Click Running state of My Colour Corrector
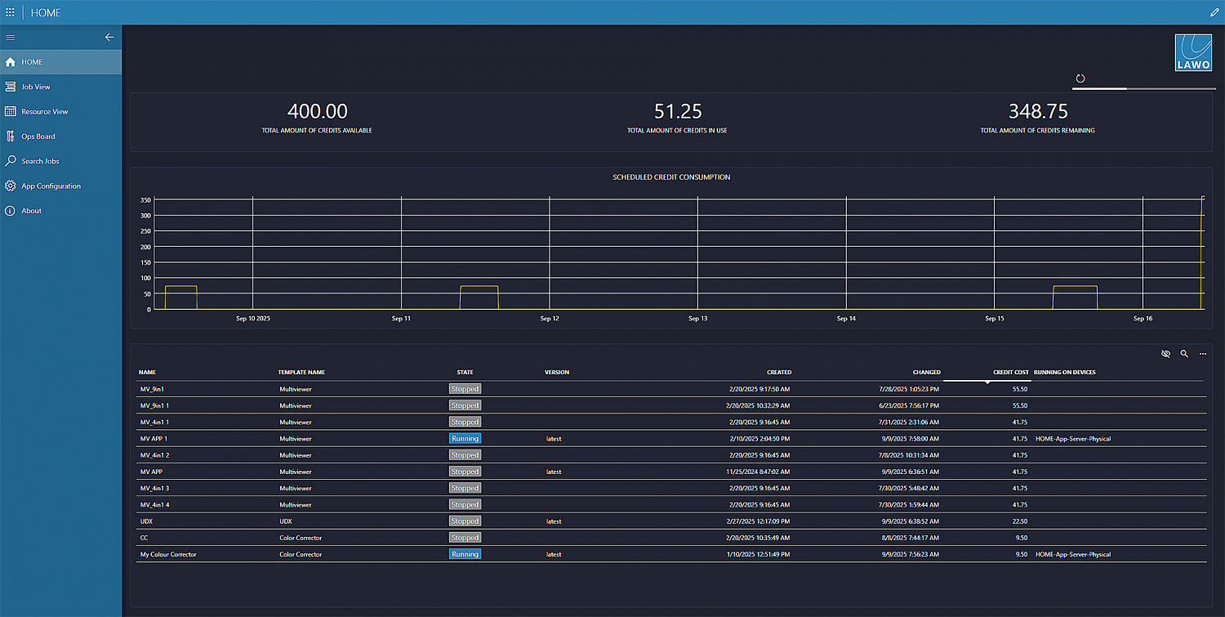The height and width of the screenshot is (617, 1225). [465, 554]
